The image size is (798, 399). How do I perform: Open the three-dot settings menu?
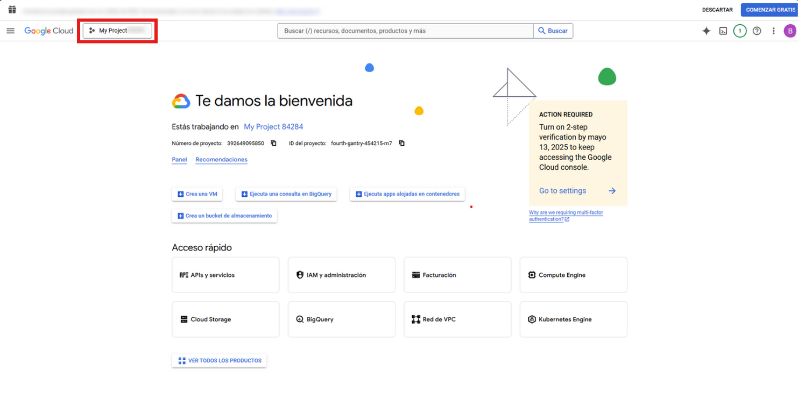click(x=774, y=31)
